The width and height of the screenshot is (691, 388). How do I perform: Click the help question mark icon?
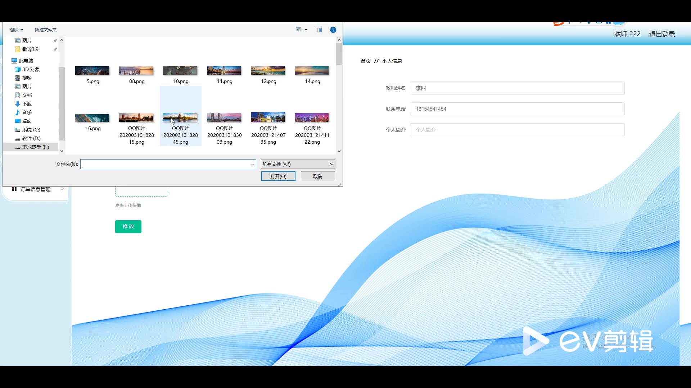333,30
